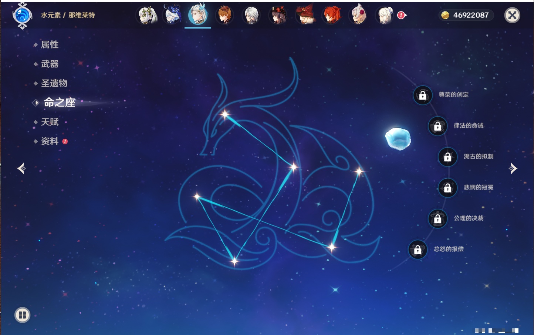
Task: Select Furina's portrait with the blue hat
Action: point(172,15)
